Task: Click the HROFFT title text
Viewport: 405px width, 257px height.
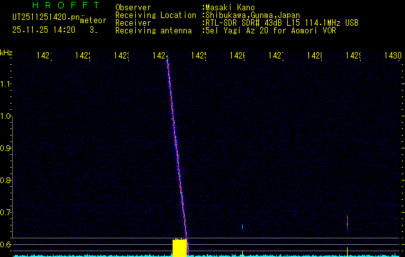Action: click(x=66, y=6)
